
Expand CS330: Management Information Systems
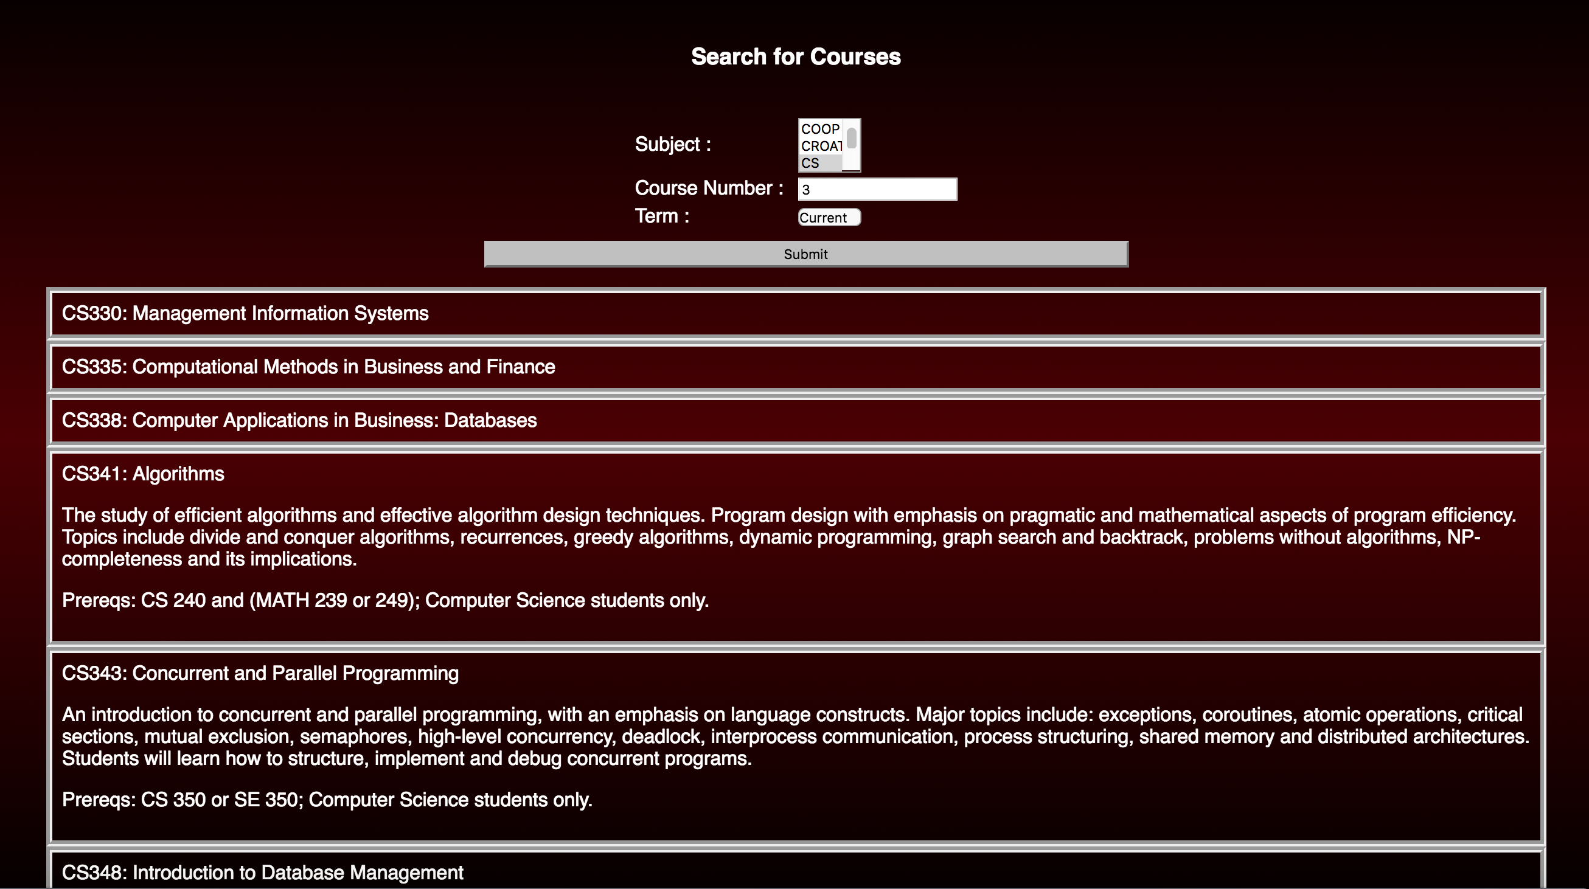[796, 313]
